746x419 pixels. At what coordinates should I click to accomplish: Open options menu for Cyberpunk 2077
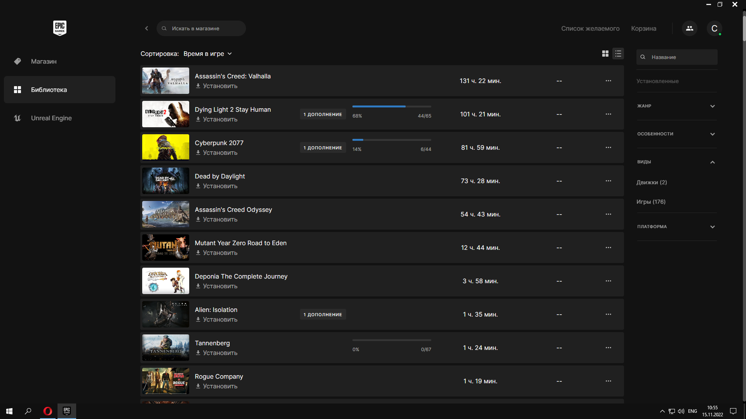(x=608, y=147)
